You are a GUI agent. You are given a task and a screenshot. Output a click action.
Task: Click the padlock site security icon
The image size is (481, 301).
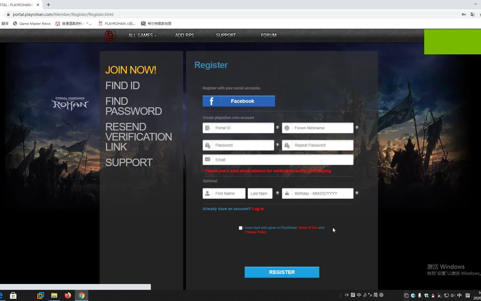[x=8, y=14]
